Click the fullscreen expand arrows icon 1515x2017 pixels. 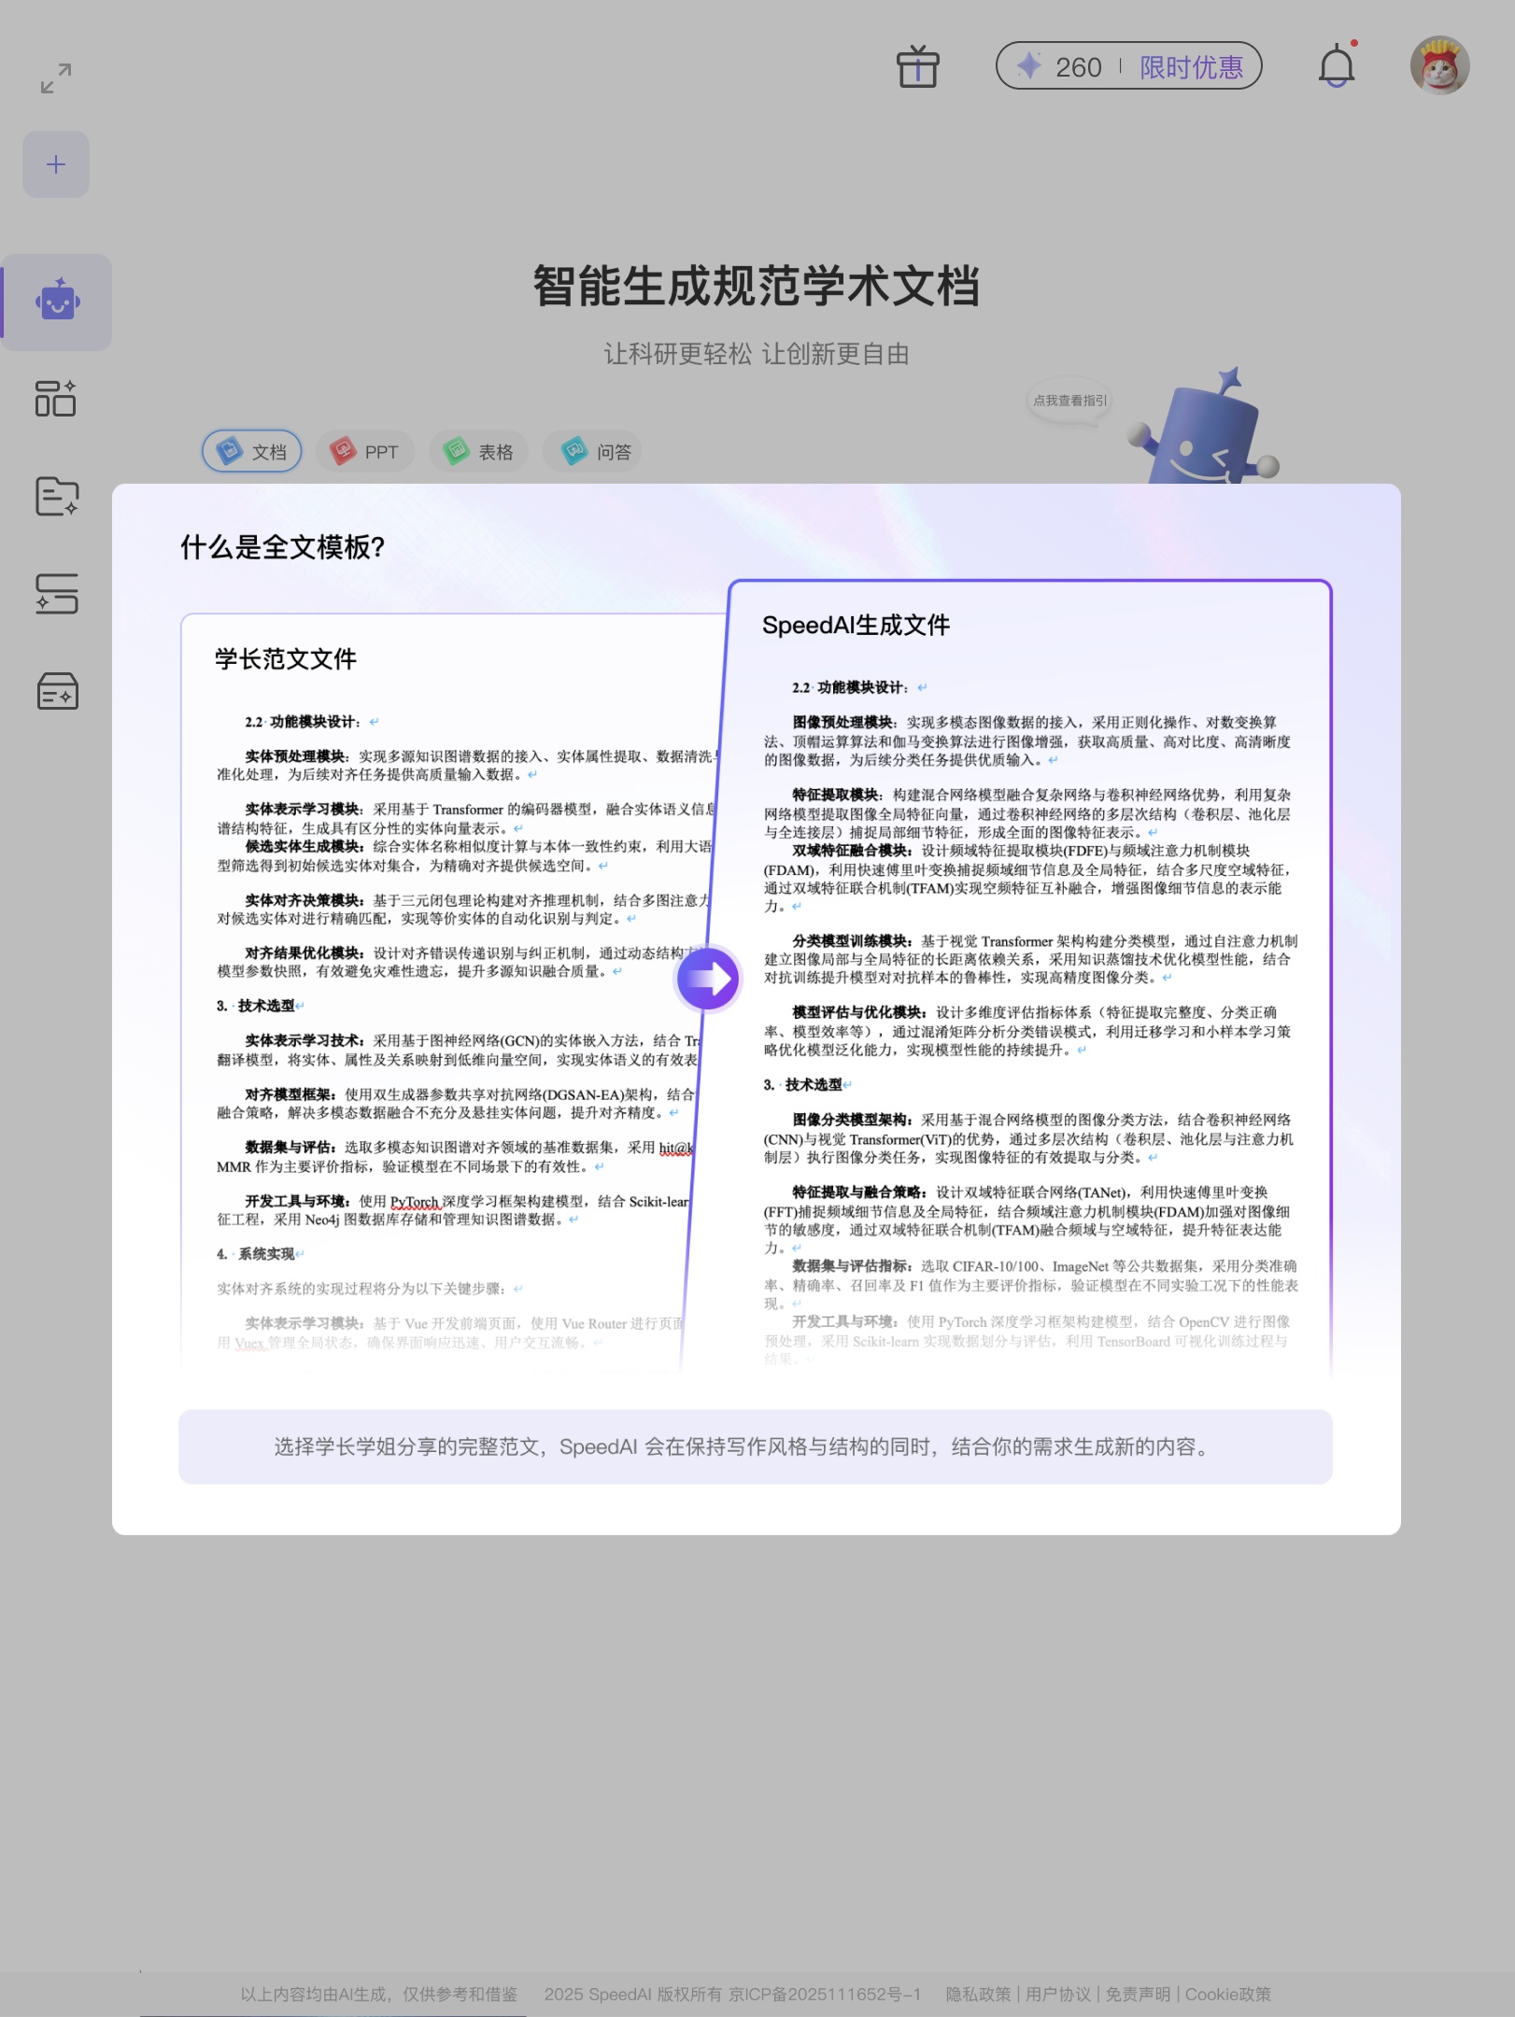[x=56, y=78]
